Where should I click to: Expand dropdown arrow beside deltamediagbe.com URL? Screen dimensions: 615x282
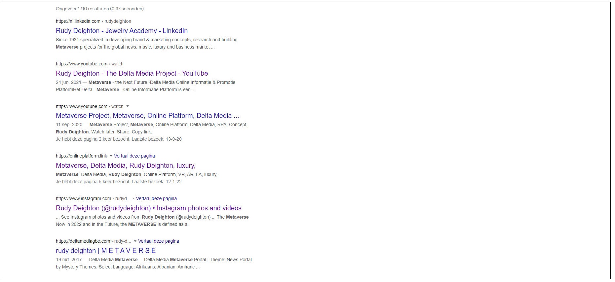click(x=135, y=241)
